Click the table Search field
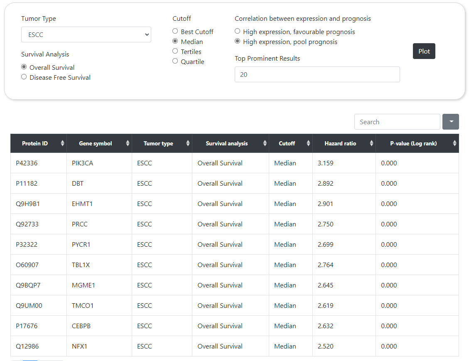 (x=397, y=122)
